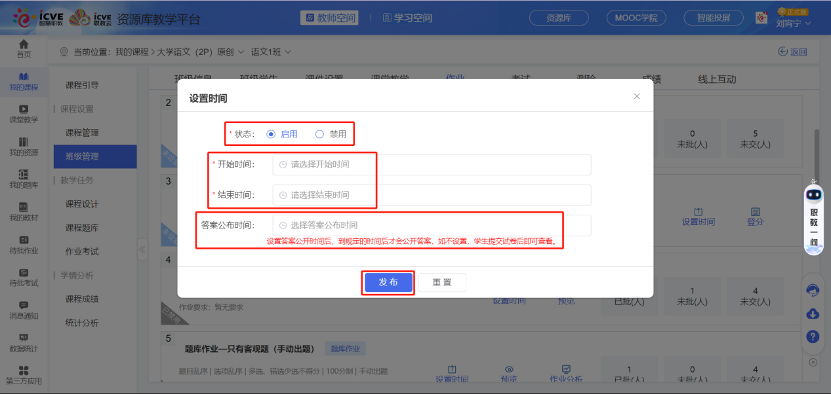Viewport: 831px width, 394px height.
Task: Collapse the left panel with the chevron
Action: (142, 249)
